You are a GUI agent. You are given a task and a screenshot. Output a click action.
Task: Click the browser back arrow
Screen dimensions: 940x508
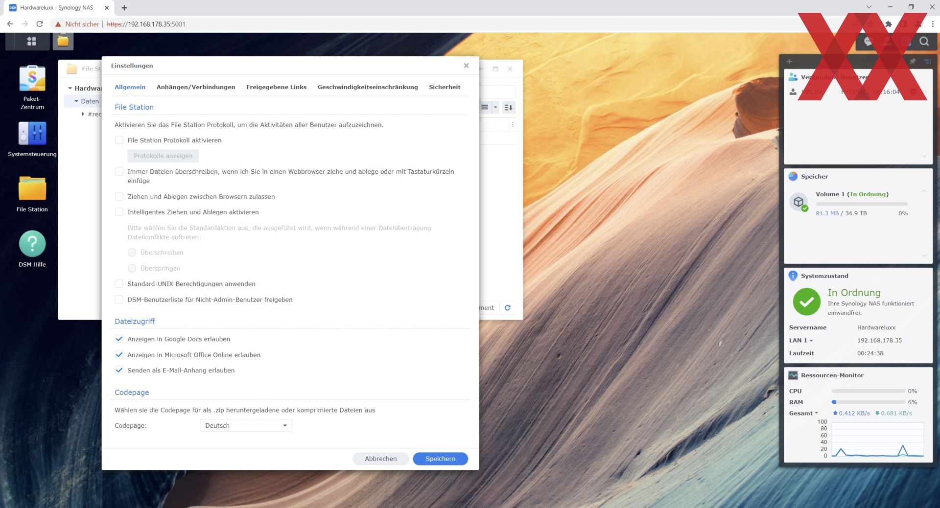(x=10, y=24)
